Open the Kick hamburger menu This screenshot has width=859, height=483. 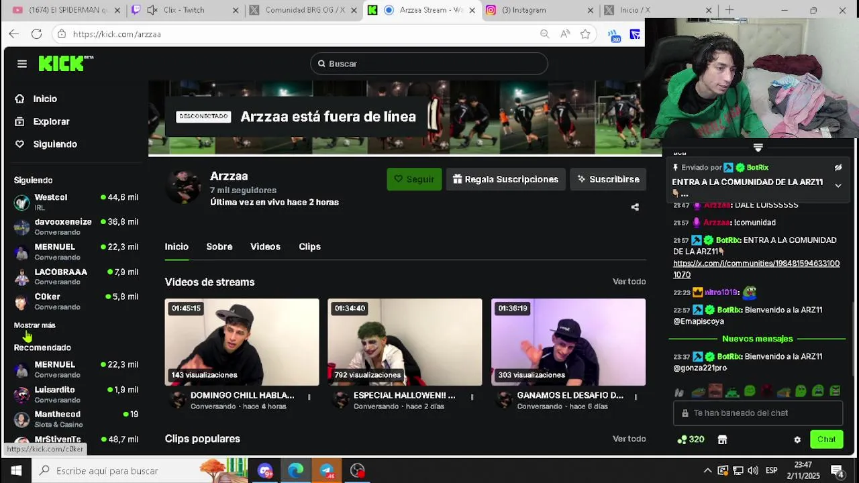pyautogui.click(x=22, y=64)
